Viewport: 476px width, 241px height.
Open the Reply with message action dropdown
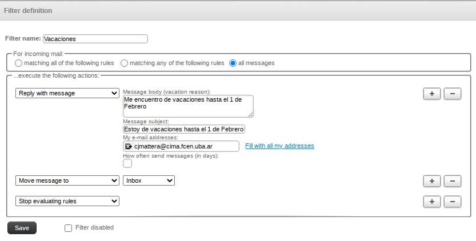click(x=67, y=93)
